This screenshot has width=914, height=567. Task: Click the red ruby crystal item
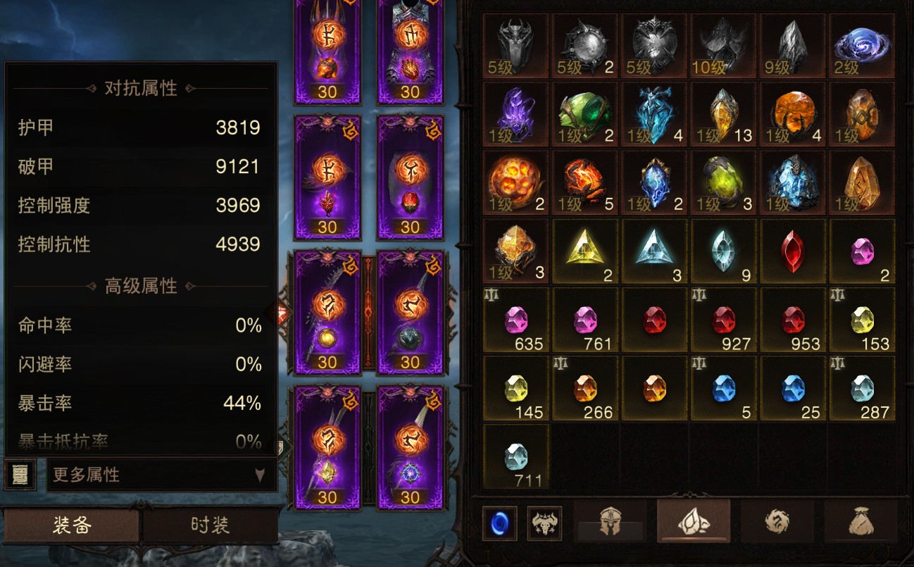[x=794, y=251]
